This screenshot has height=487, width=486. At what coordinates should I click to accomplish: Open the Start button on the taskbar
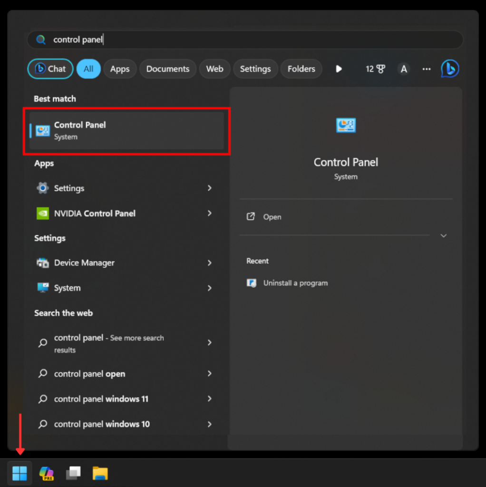[19, 473]
